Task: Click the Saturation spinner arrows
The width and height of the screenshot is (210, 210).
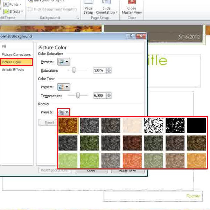Action: pyautogui.click(x=109, y=70)
